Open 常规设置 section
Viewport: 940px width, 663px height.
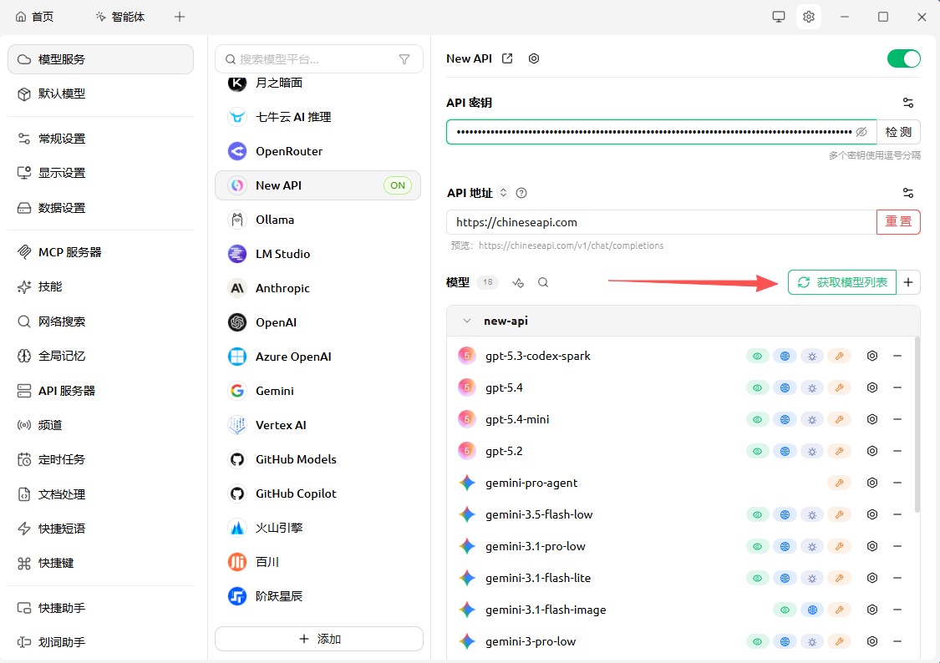pyautogui.click(x=101, y=139)
